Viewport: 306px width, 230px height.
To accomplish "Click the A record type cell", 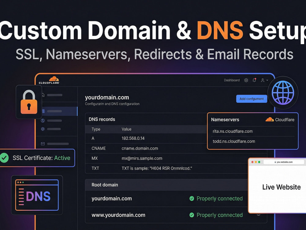I will pos(93,138).
